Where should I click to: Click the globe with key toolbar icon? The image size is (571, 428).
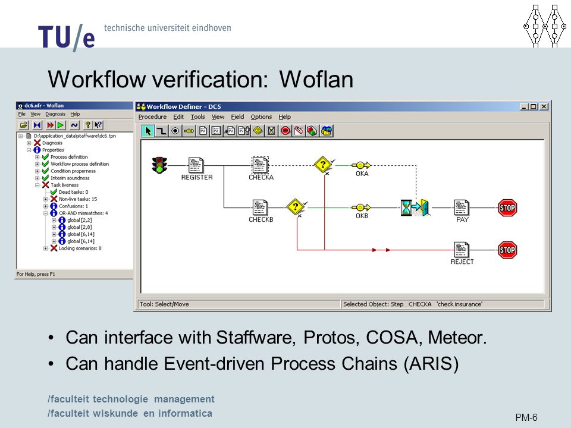327,131
